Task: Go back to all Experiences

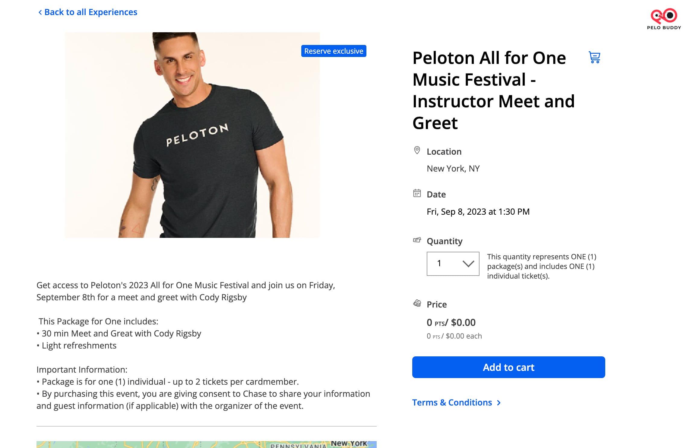Action: [x=90, y=12]
